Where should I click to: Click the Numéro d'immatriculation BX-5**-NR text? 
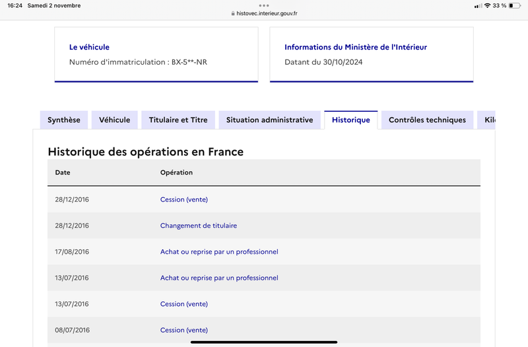(x=138, y=62)
